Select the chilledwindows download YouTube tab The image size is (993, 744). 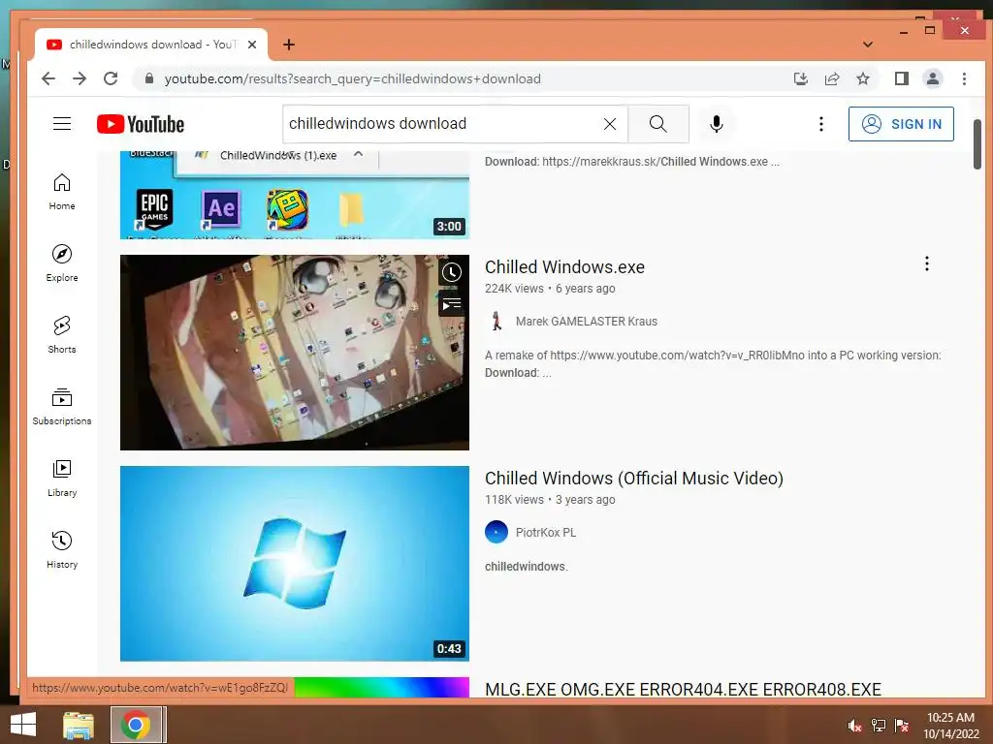[150, 45]
